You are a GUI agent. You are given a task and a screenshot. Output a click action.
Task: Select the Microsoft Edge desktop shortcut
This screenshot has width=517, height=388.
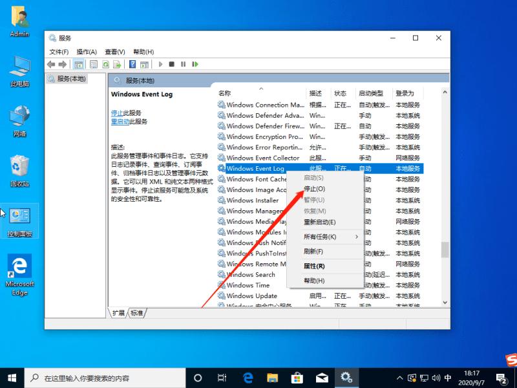pos(19,275)
